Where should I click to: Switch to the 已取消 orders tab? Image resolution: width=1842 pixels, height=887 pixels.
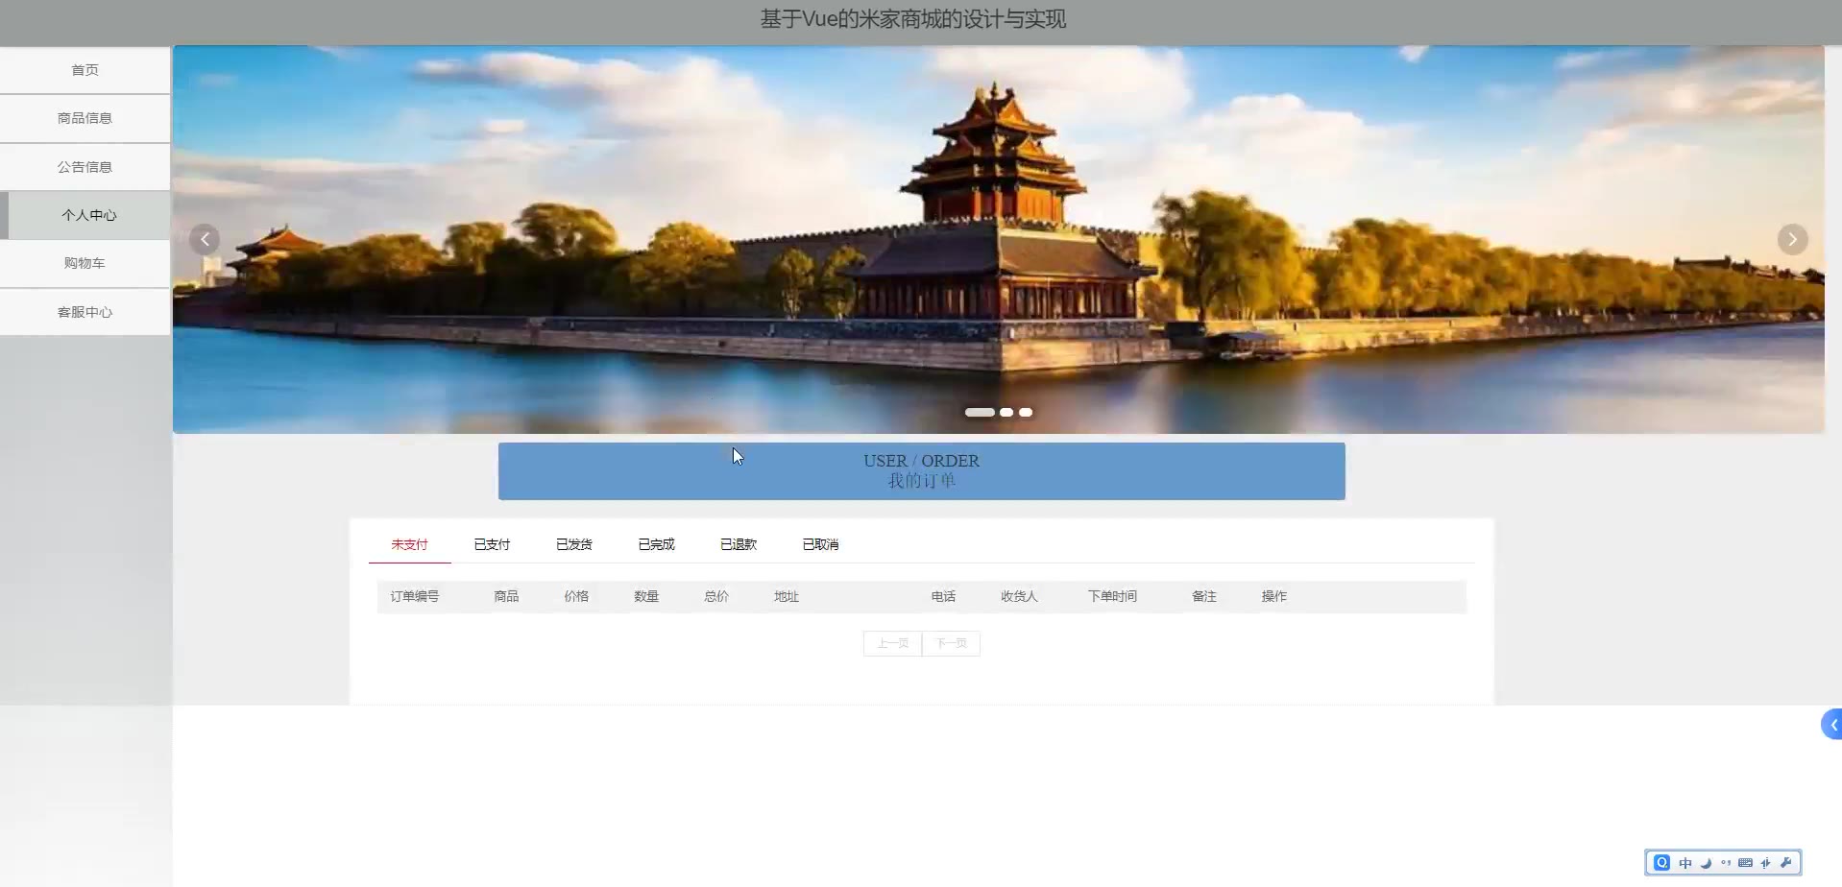coord(820,544)
